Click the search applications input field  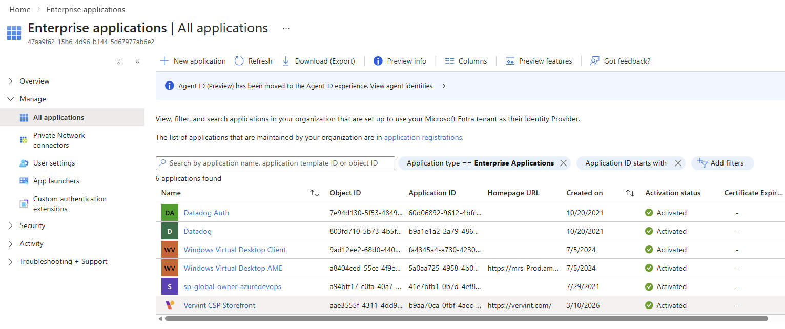pos(275,163)
